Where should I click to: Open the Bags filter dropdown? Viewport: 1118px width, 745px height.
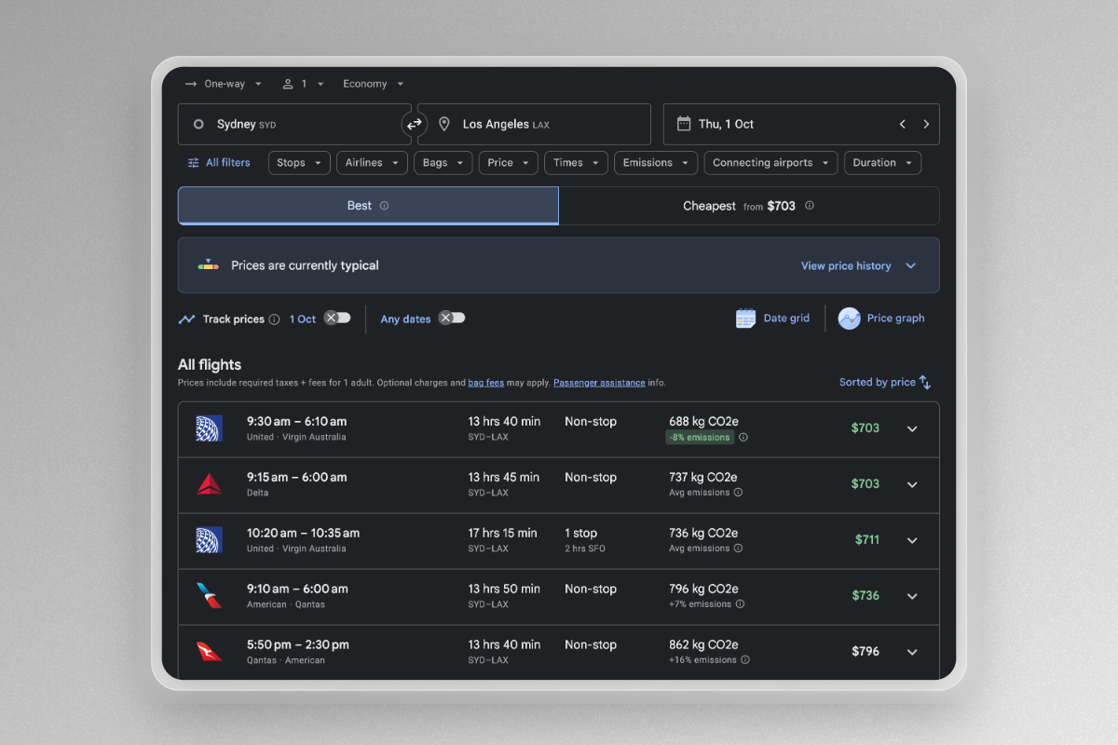click(443, 163)
